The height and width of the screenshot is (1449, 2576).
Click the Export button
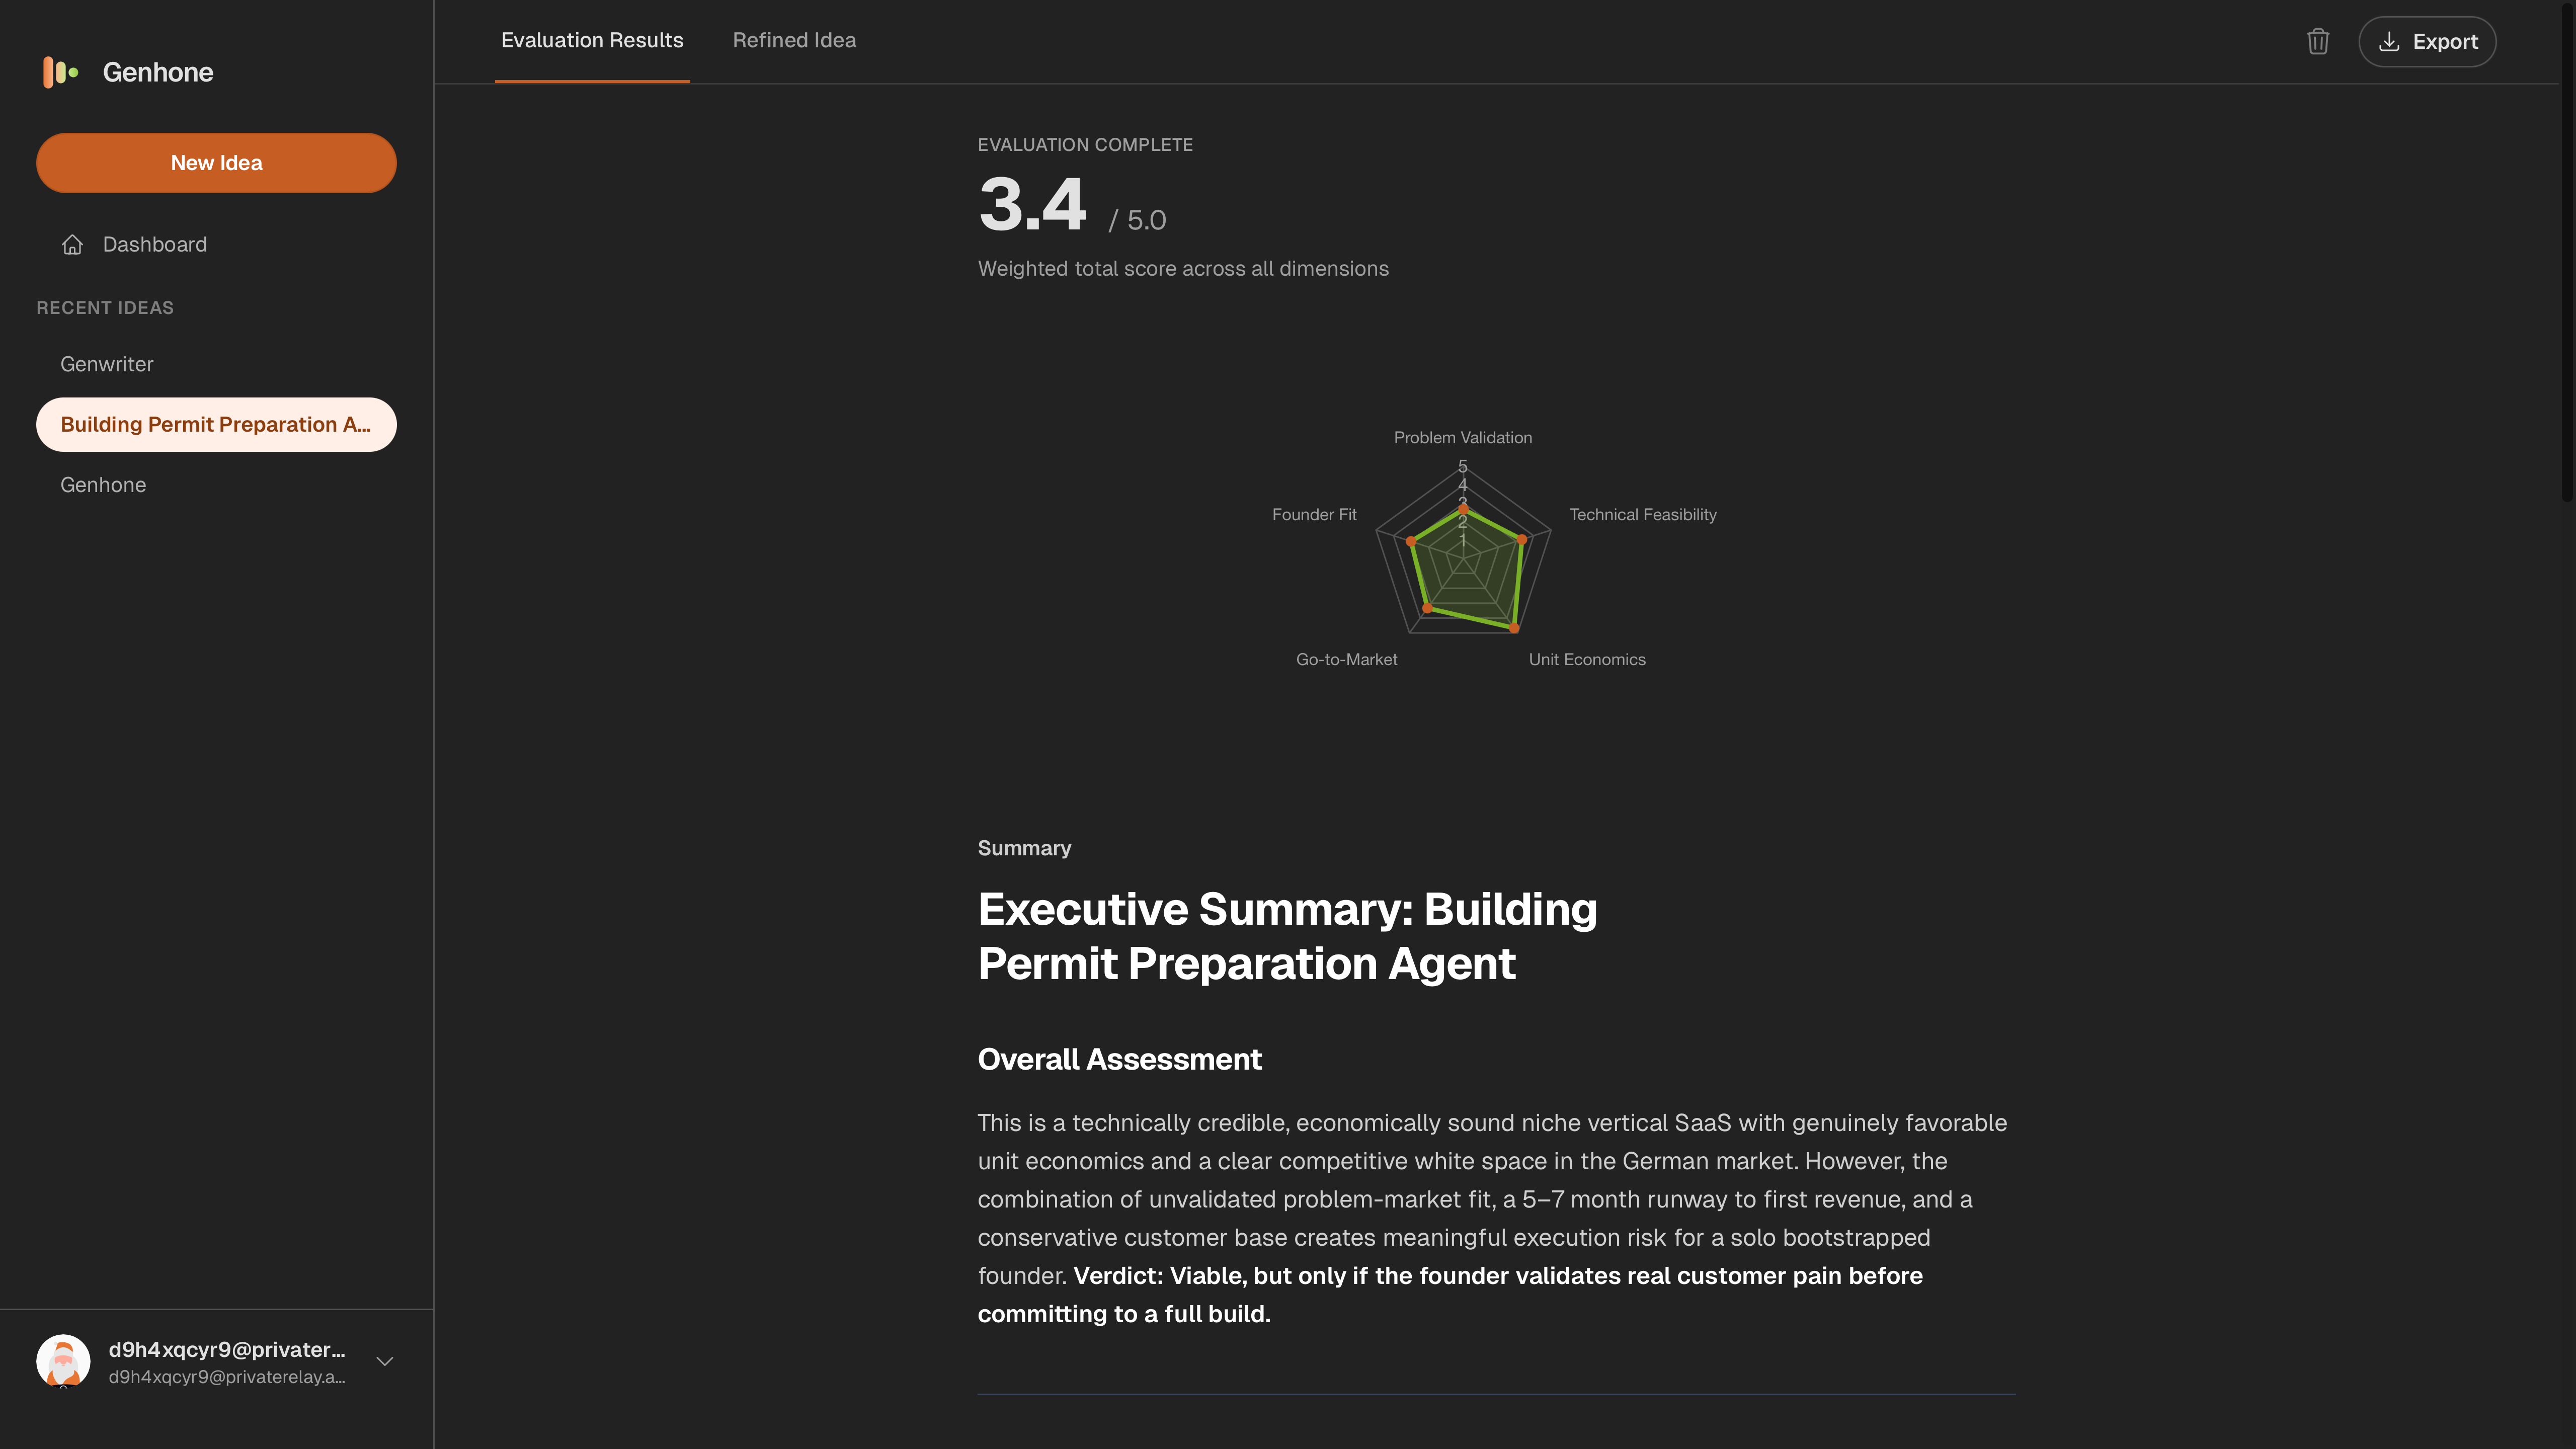2427,42
